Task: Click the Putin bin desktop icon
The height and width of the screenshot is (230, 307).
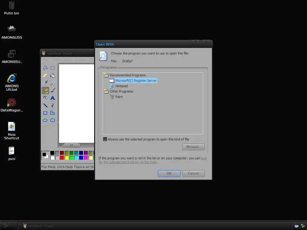Action: coord(12,8)
